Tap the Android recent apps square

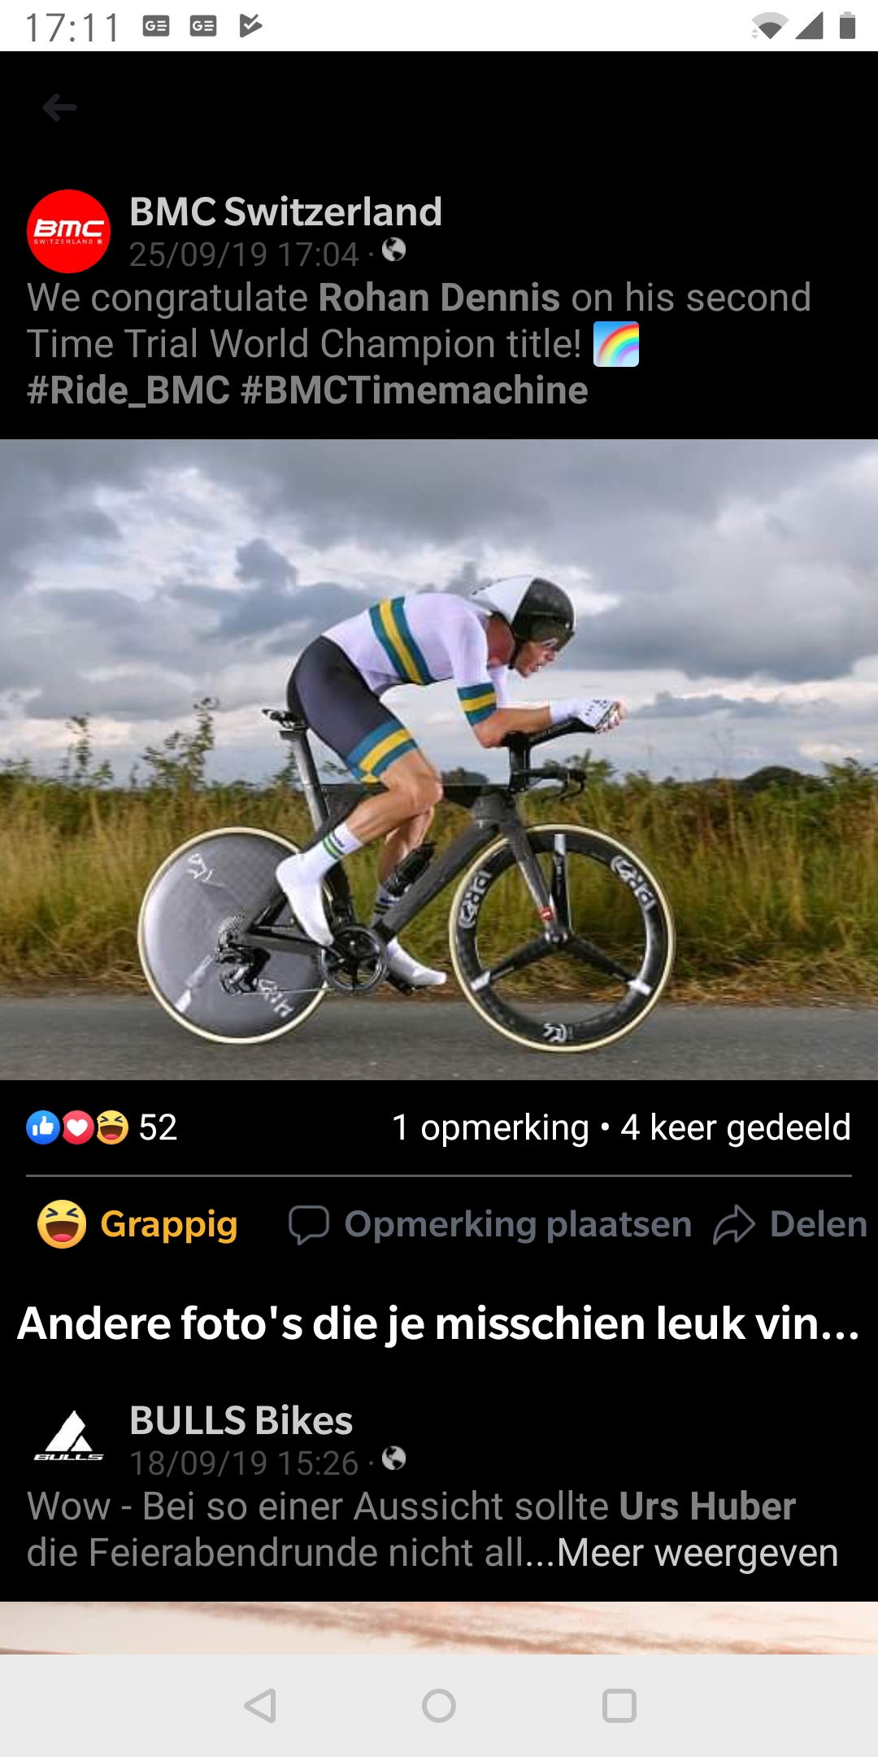(619, 1706)
